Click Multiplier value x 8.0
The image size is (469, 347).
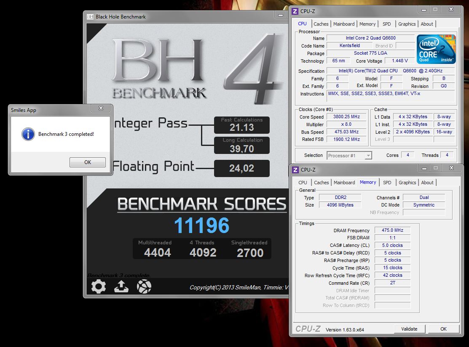tap(346, 124)
